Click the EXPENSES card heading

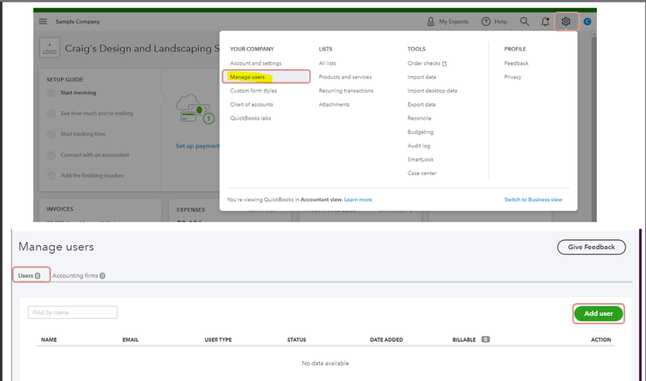pos(191,210)
